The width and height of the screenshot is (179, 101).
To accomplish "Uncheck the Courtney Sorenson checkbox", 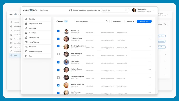I will 58,46.
